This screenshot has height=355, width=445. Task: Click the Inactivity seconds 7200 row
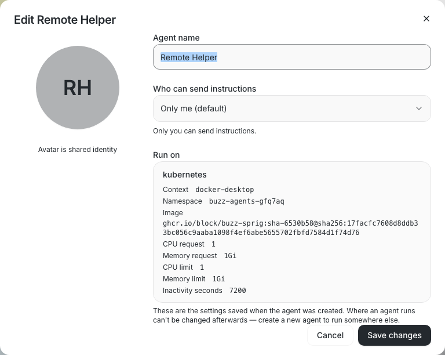click(204, 291)
